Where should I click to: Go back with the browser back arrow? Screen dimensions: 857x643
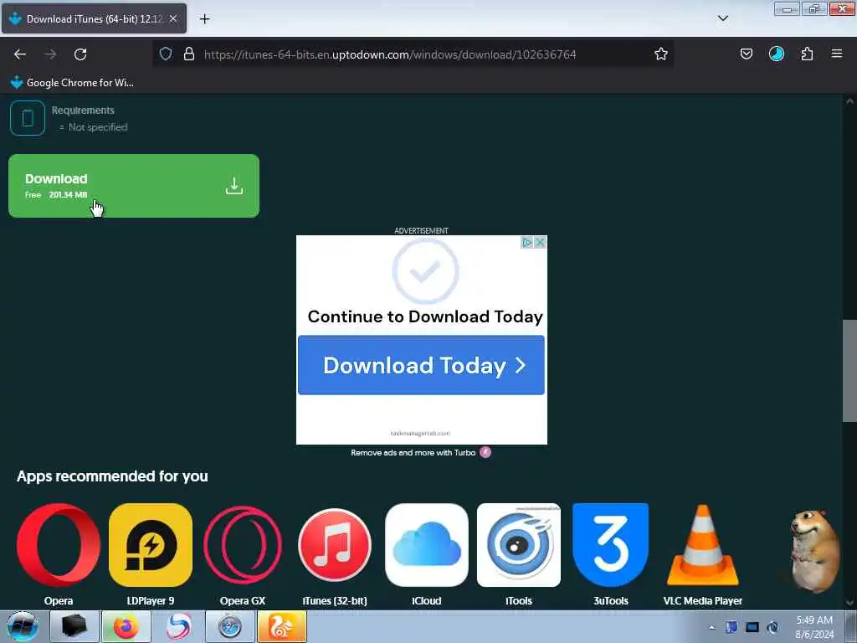[20, 54]
